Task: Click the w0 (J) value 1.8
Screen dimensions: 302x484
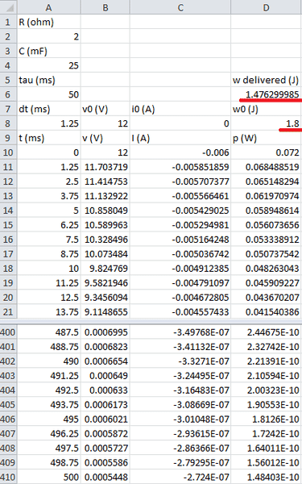Action: point(267,123)
